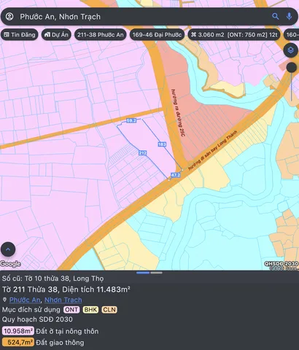Click the Phước An link
This screenshot has width=299, height=350.
25,300
